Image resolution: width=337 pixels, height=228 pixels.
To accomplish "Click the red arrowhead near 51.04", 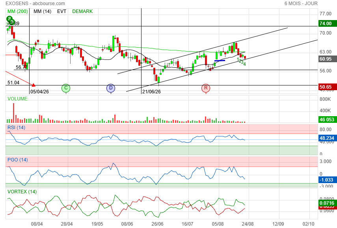I will [x=34, y=85].
